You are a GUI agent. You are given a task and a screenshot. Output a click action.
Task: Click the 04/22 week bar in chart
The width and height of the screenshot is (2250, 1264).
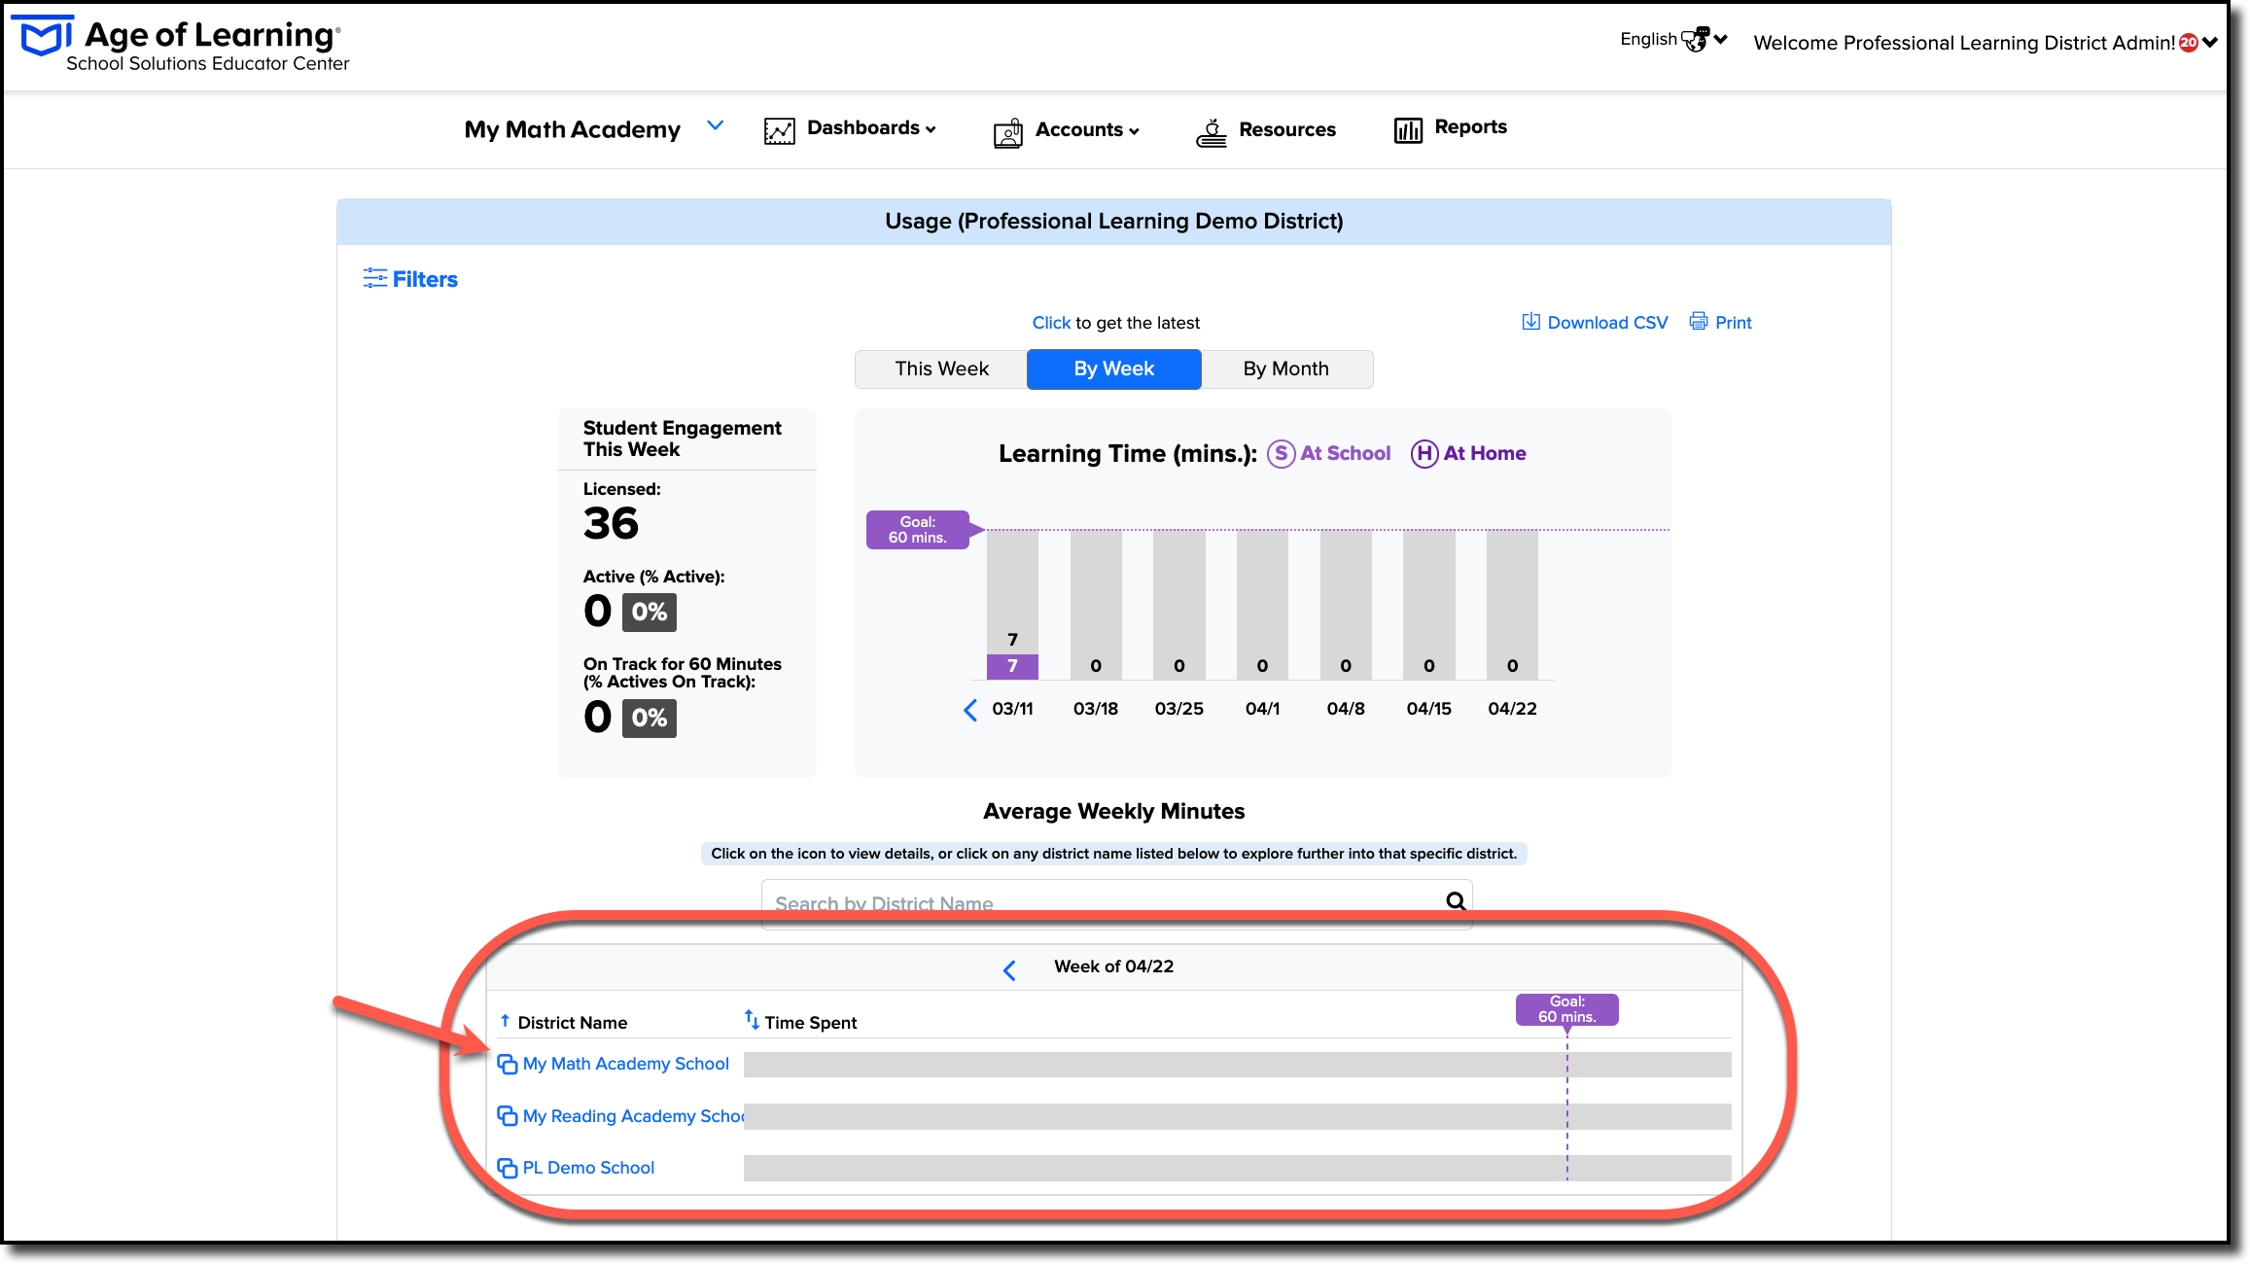[1512, 604]
